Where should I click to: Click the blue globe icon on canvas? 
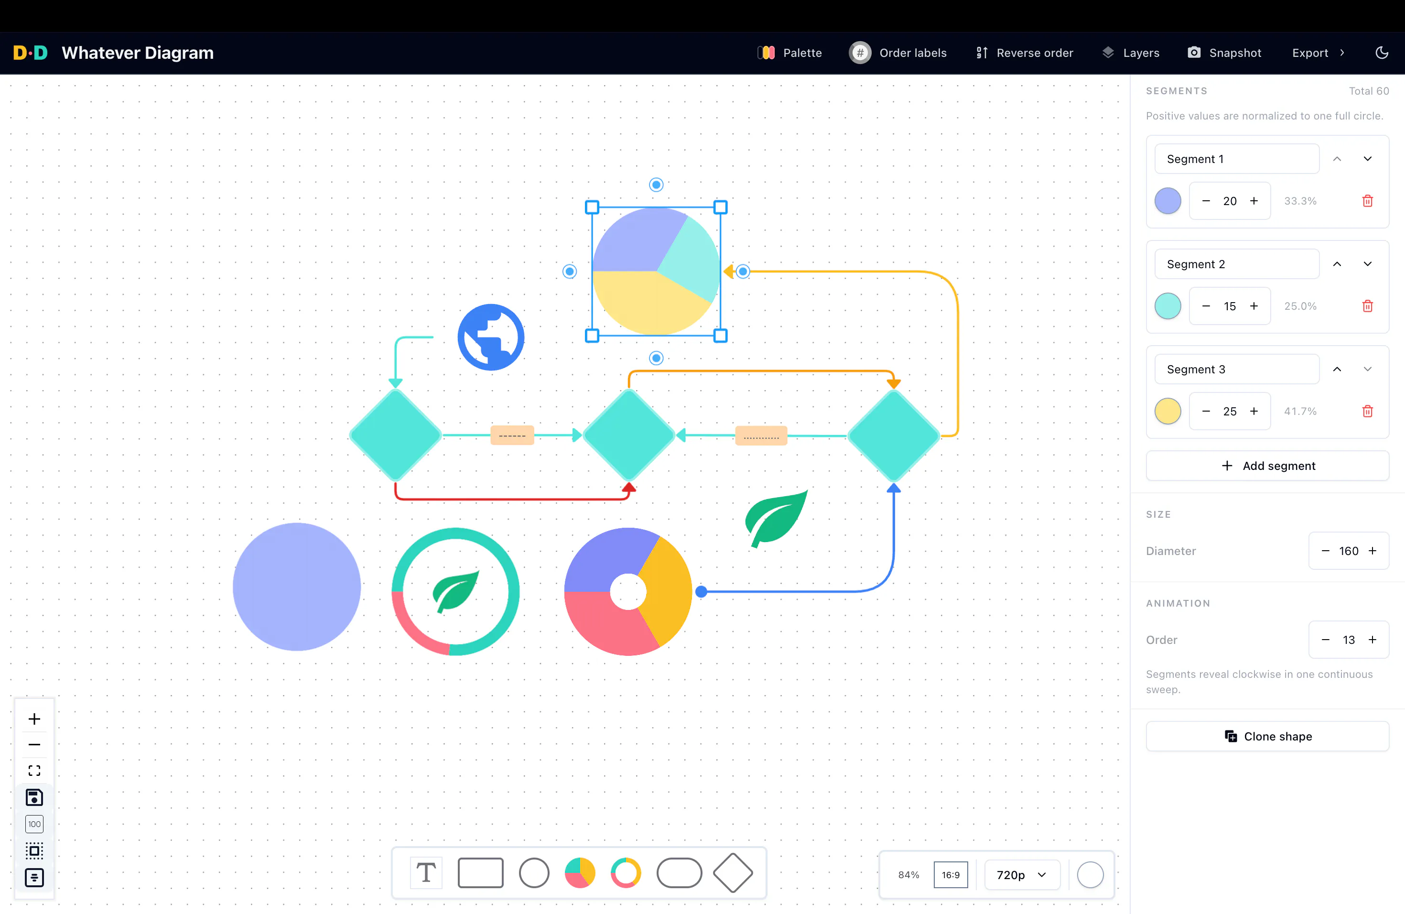tap(491, 337)
